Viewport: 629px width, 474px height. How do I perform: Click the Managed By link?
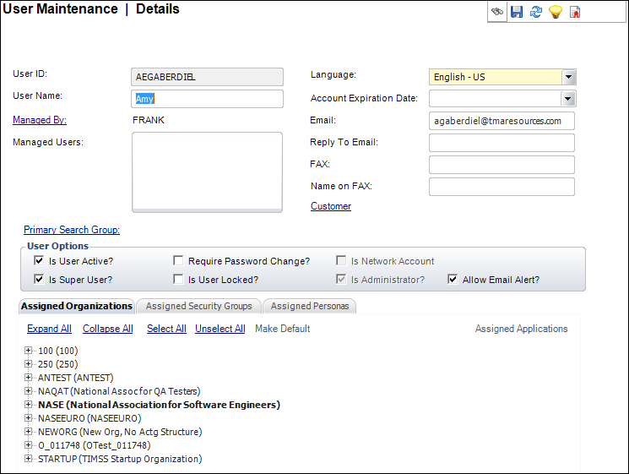pos(40,120)
